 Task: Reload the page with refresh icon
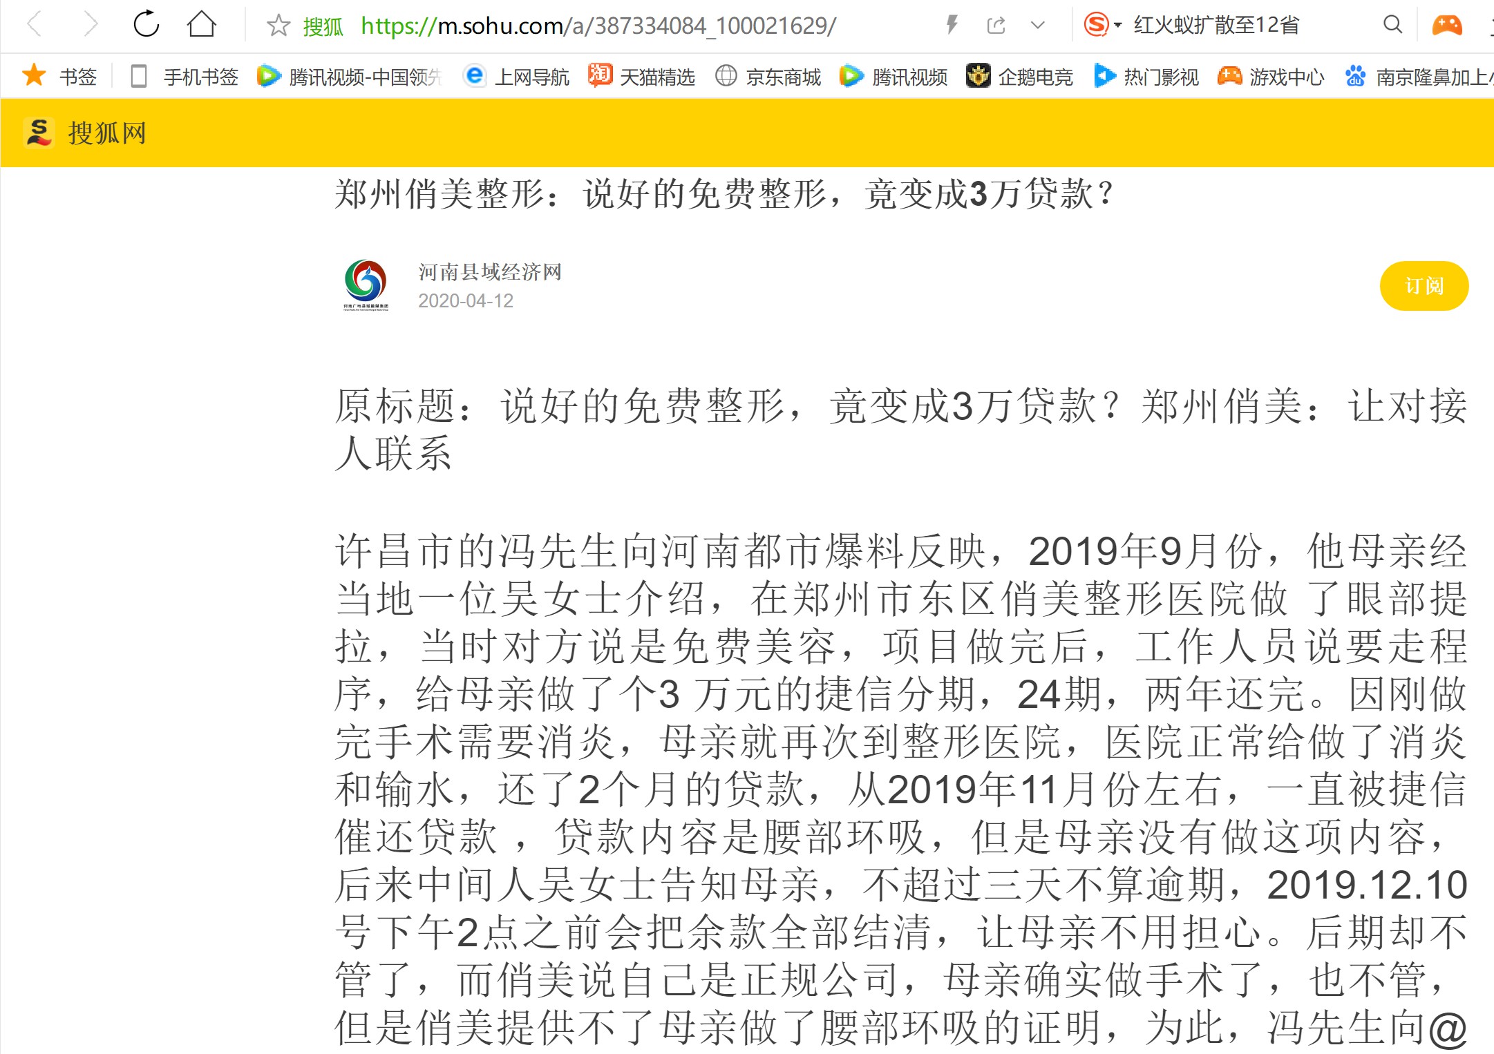(146, 25)
